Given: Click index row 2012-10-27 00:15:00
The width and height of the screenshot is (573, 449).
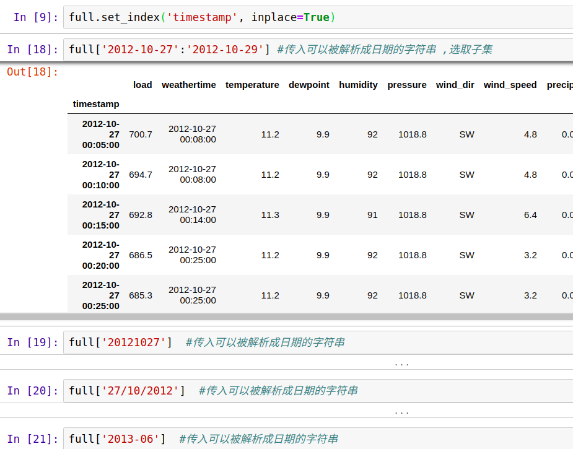Looking at the screenshot, I should [101, 215].
